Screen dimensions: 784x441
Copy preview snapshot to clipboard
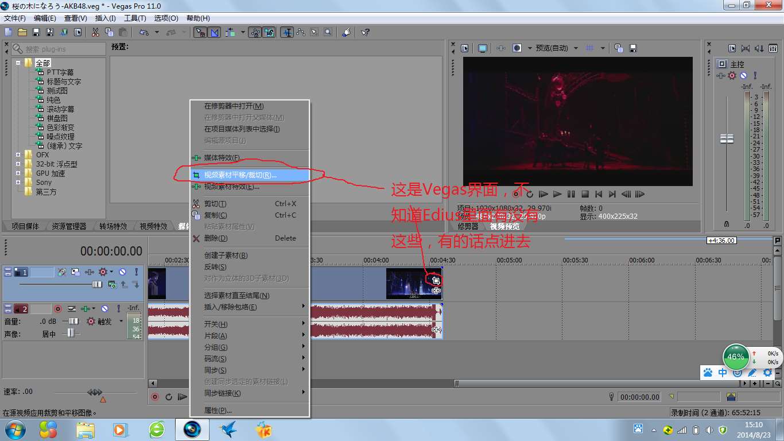click(619, 48)
